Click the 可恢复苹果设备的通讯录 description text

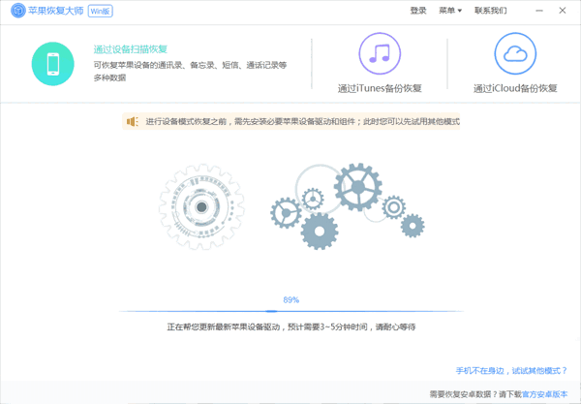click(x=190, y=71)
